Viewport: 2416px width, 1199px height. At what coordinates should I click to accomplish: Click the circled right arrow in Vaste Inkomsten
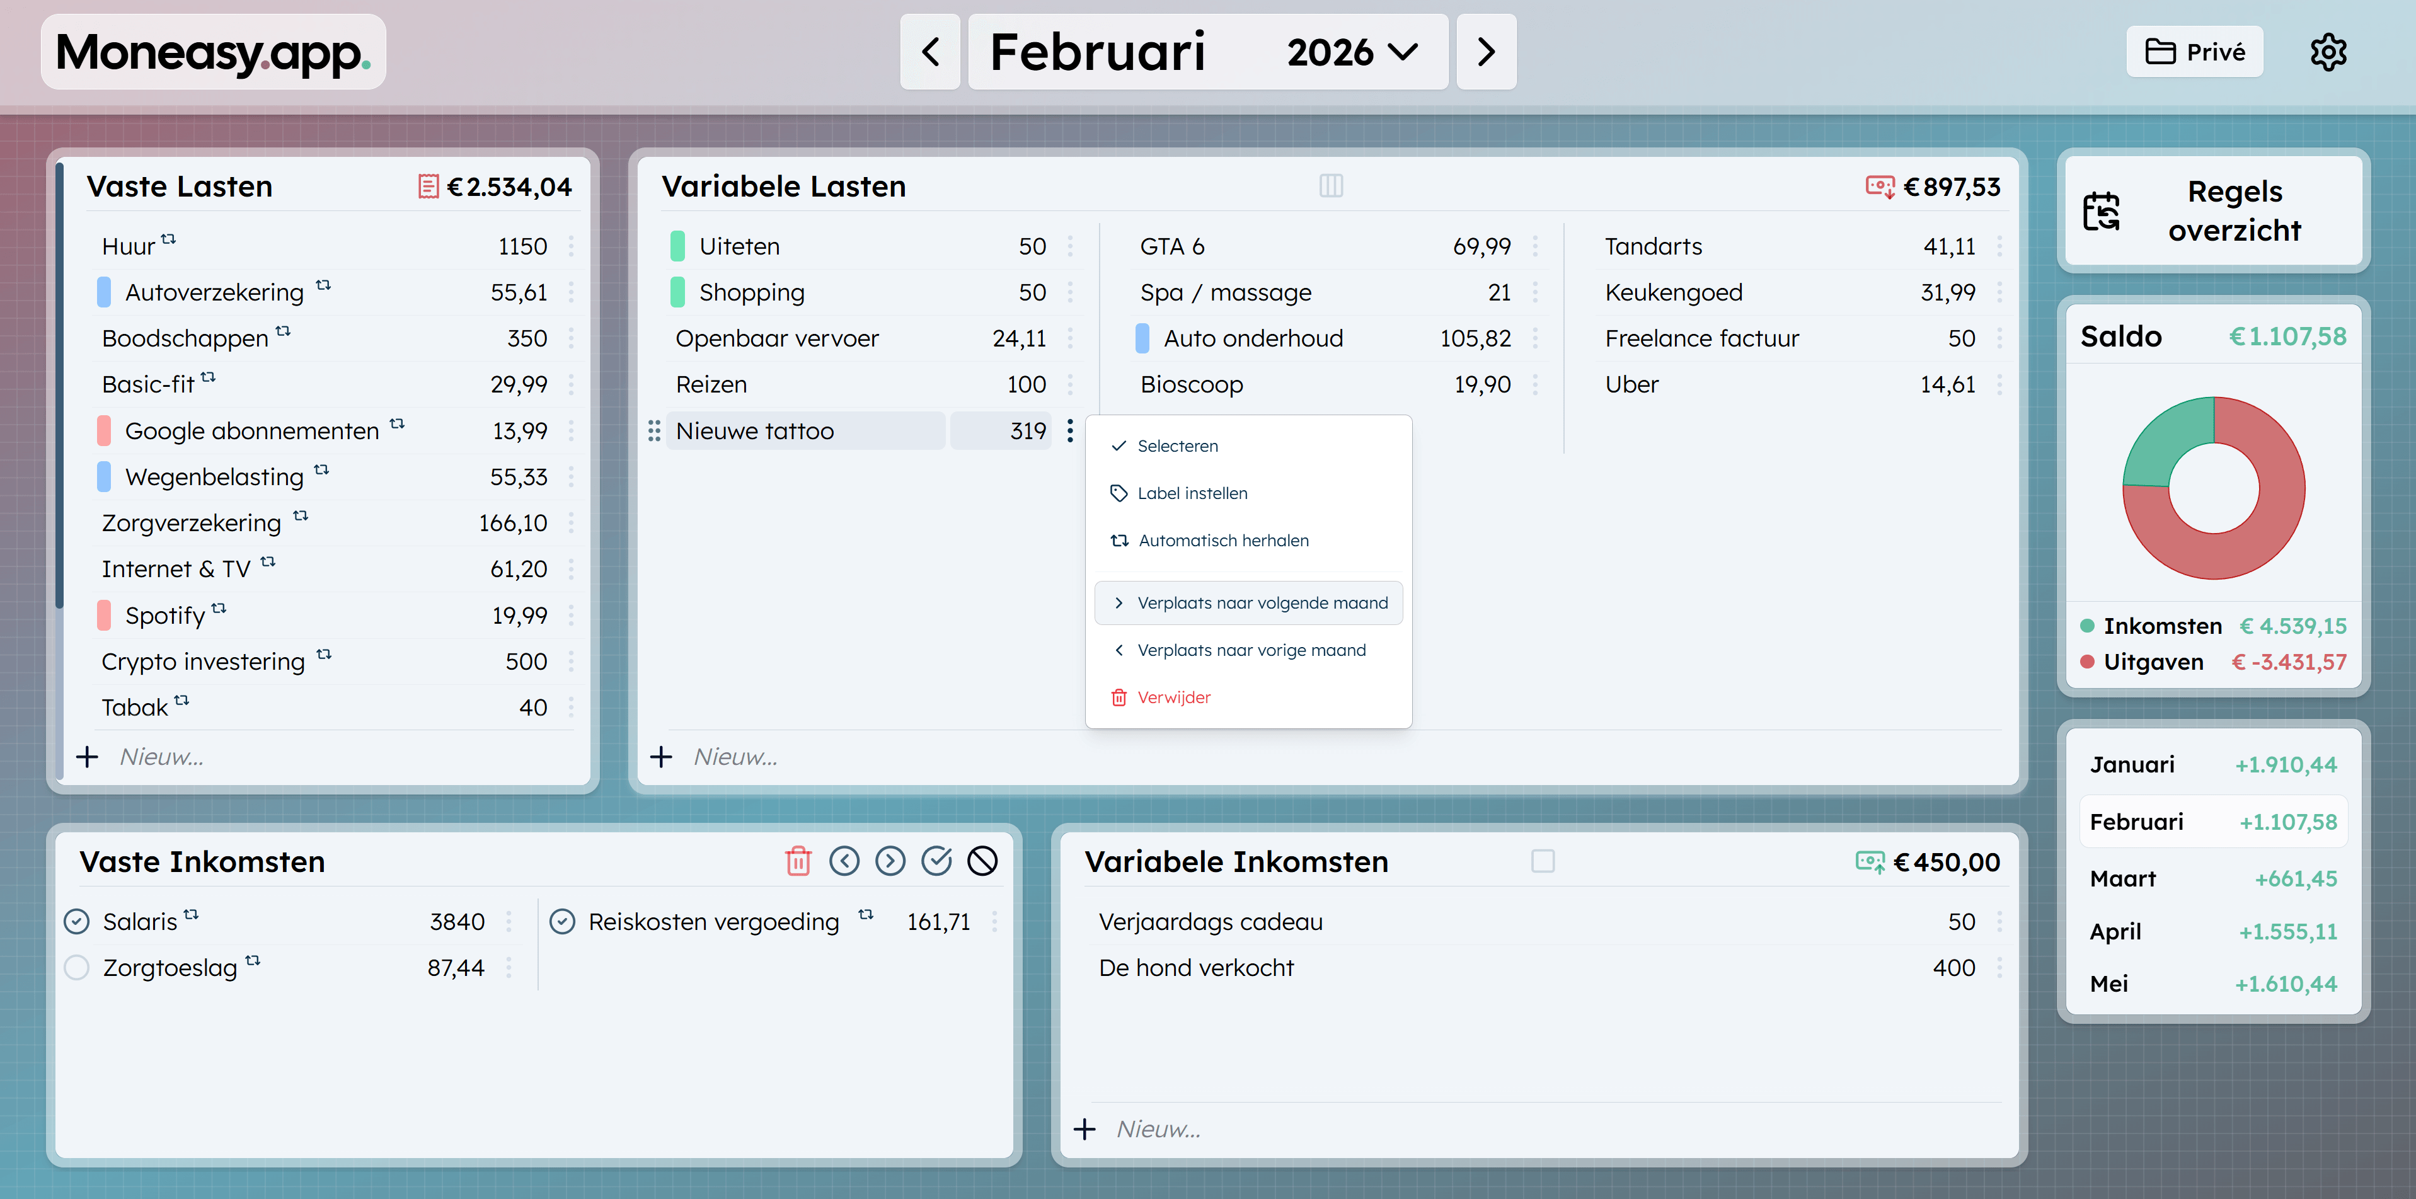pyautogui.click(x=890, y=861)
